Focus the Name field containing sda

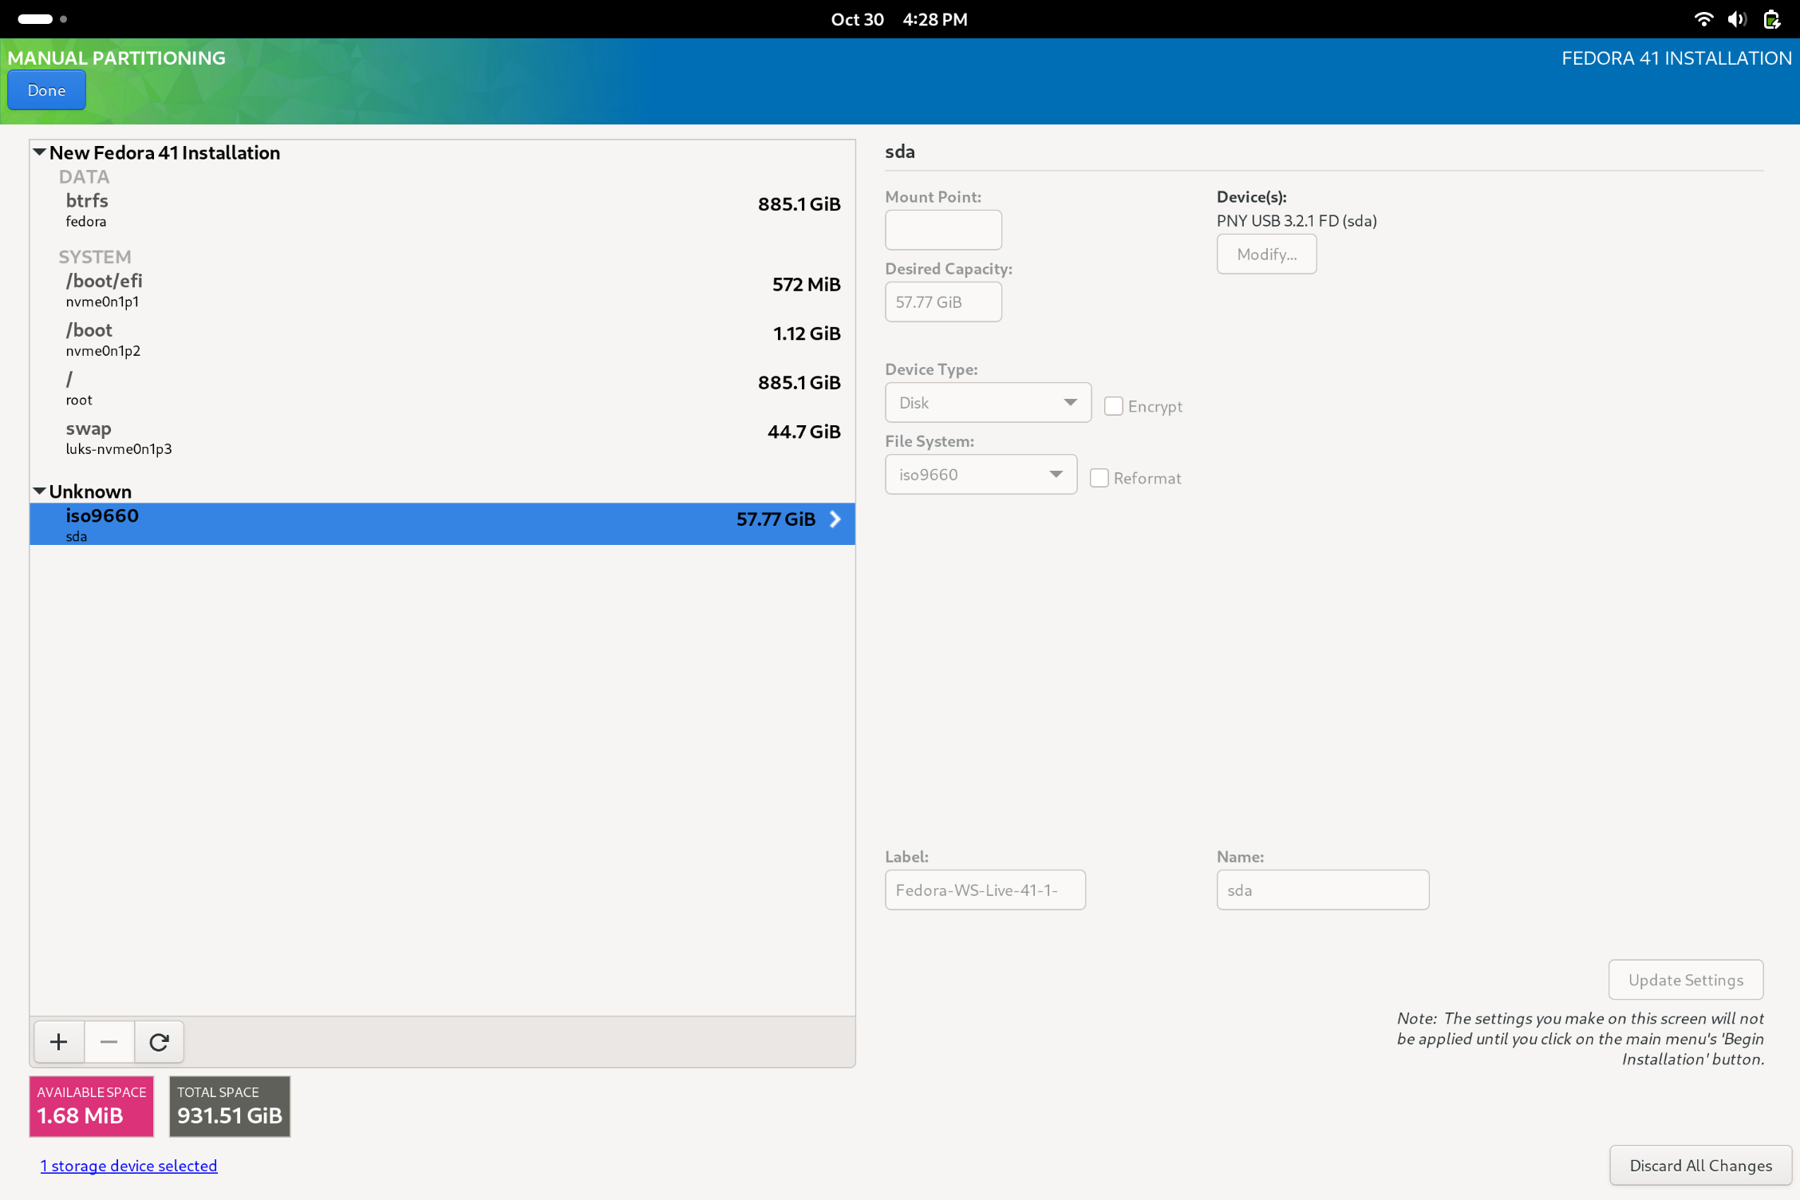[x=1323, y=890]
